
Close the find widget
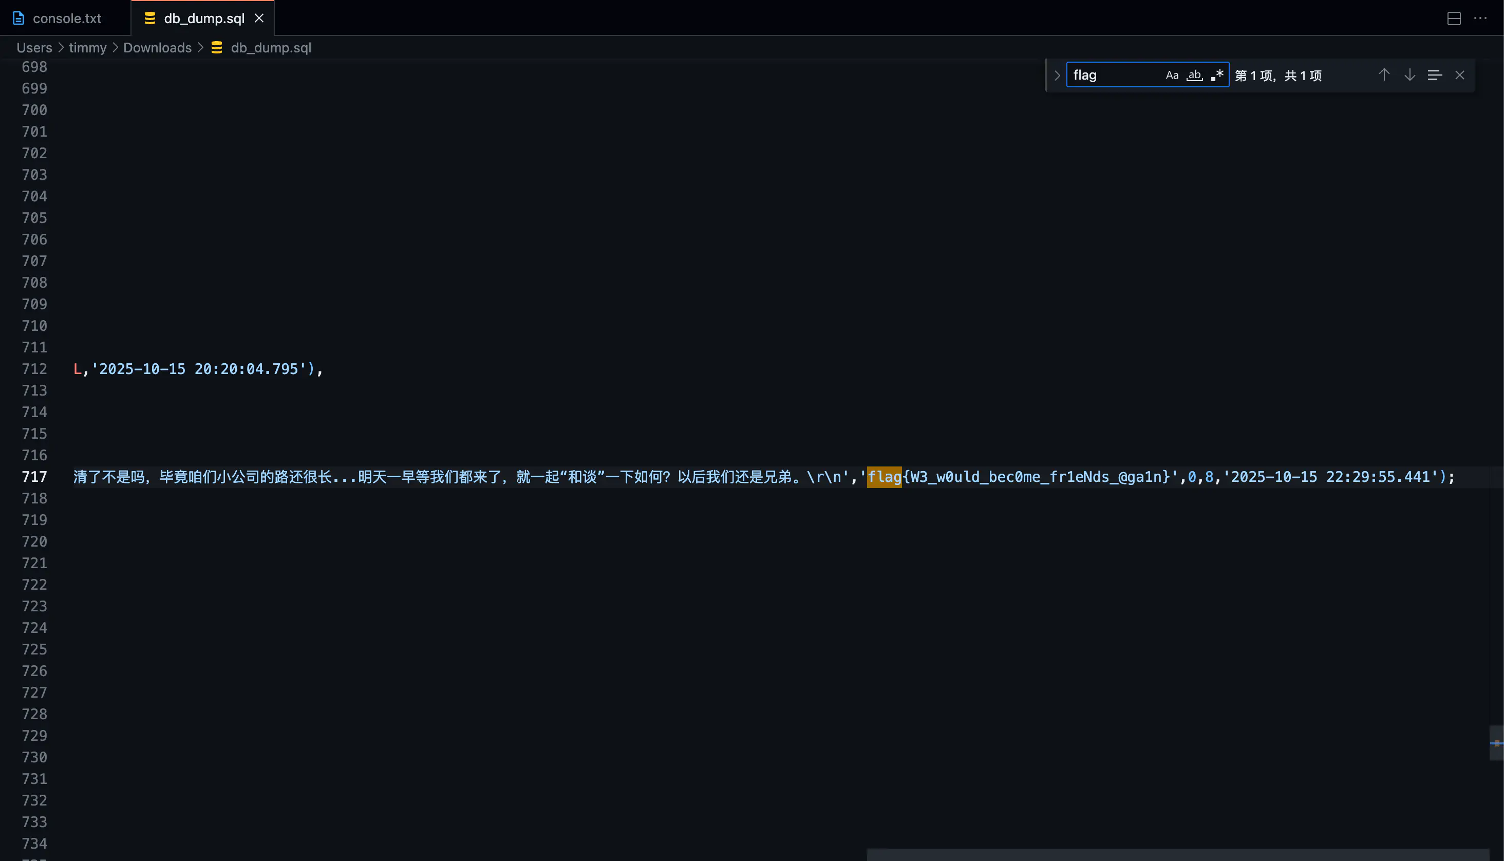pyautogui.click(x=1460, y=75)
